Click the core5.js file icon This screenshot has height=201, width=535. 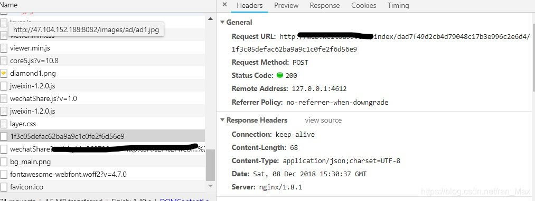(x=4, y=61)
